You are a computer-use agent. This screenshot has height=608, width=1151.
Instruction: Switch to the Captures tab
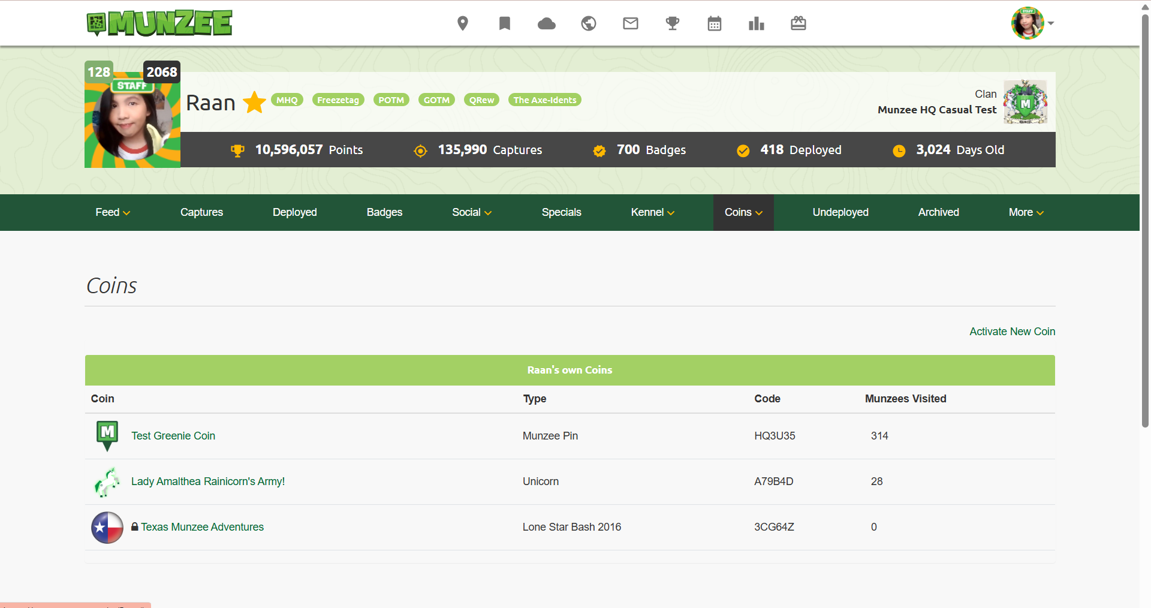point(201,212)
